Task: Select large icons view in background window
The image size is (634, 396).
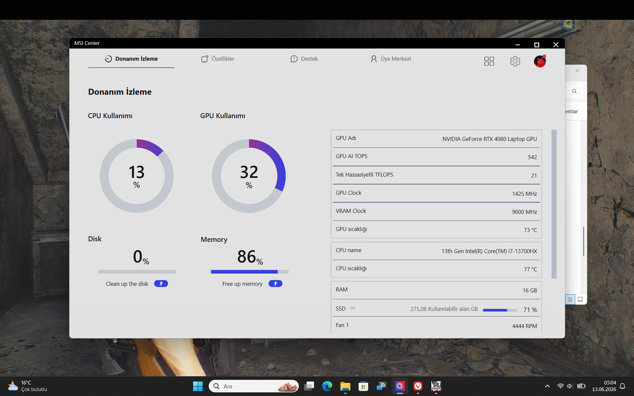Action: (x=580, y=300)
